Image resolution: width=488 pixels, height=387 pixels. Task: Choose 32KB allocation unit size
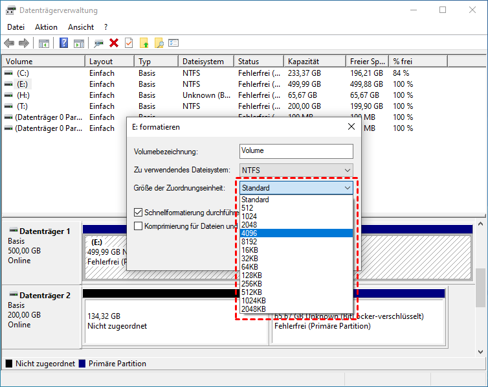click(x=296, y=258)
